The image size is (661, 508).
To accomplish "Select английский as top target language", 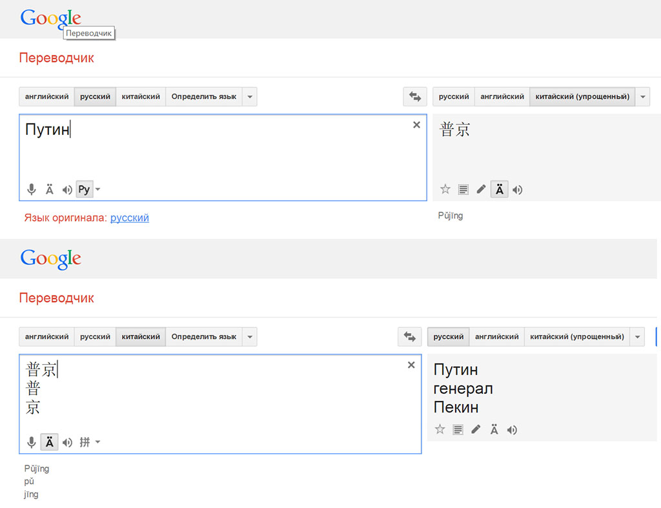I will pos(502,97).
